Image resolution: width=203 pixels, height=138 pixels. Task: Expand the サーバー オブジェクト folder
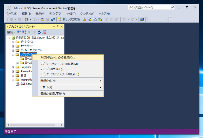(13, 51)
